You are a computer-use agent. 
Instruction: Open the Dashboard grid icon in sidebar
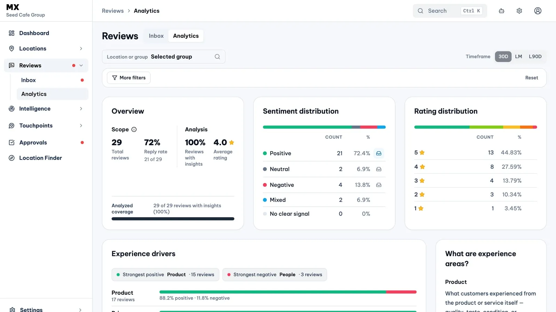click(11, 33)
